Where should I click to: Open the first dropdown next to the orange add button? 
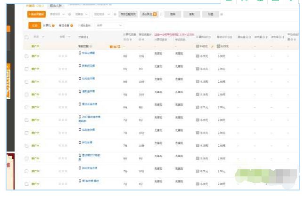57,15
